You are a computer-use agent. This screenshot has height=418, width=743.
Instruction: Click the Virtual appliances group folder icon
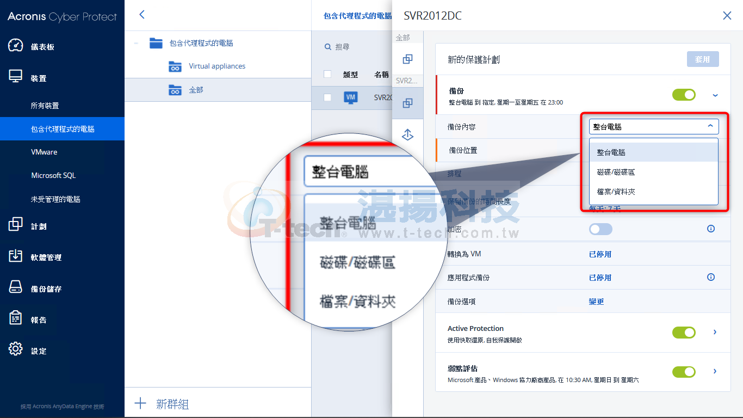tap(175, 66)
